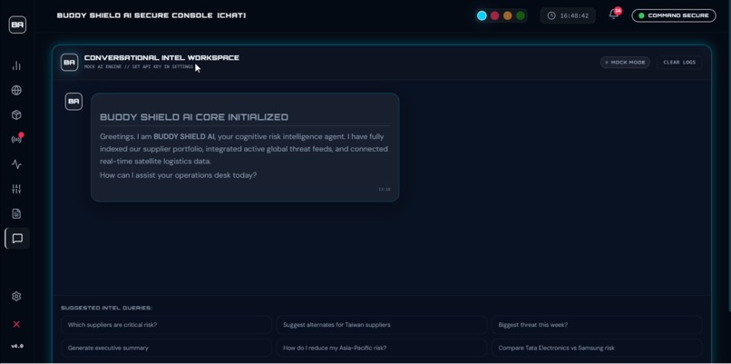Click 'How can I assist your operations desk today?'
Image resolution: width=731 pixels, height=364 pixels.
click(178, 175)
